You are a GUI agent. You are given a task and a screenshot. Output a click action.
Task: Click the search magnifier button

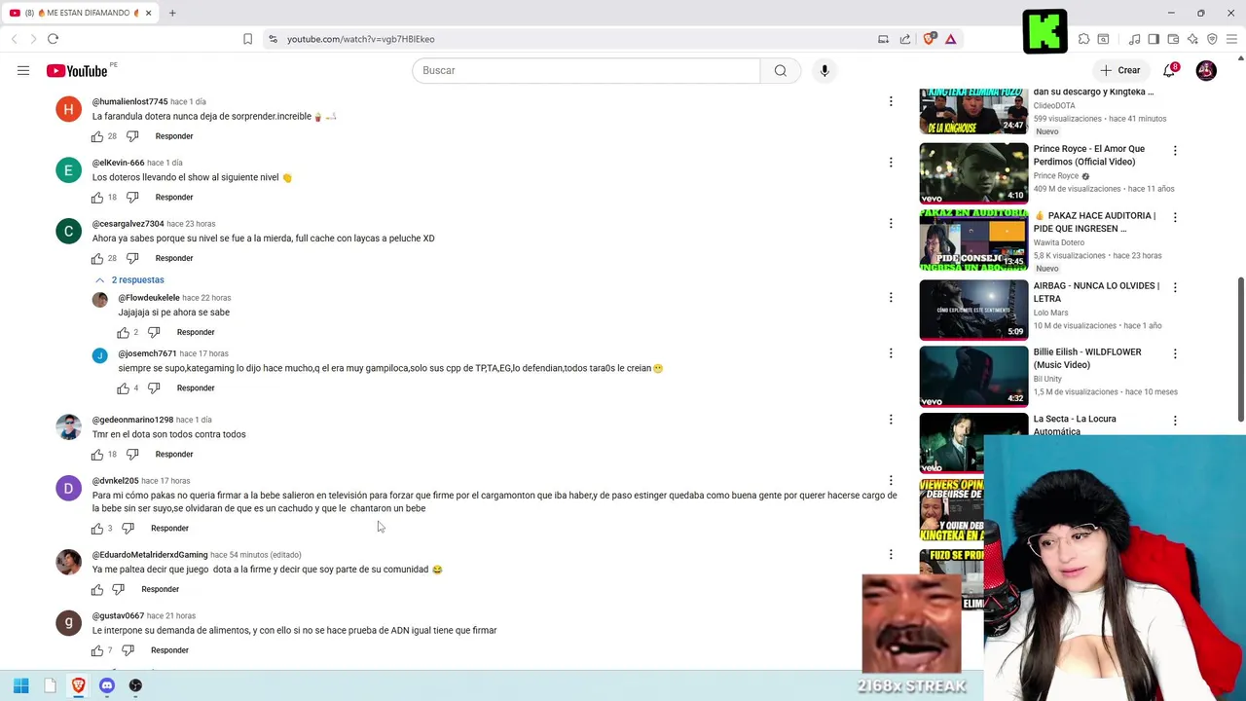(x=780, y=70)
